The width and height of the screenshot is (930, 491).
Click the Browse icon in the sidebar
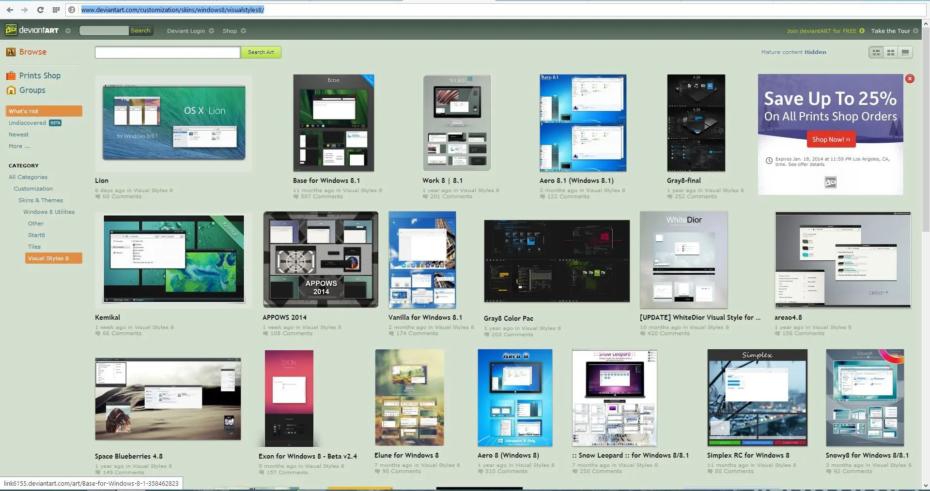[x=11, y=52]
